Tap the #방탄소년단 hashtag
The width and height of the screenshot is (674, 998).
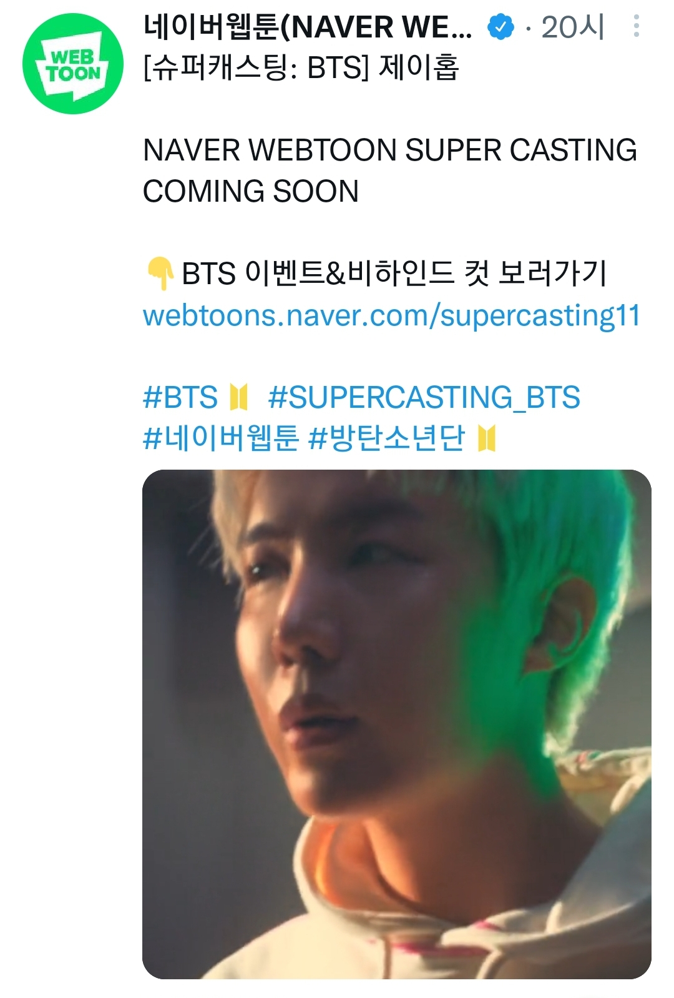click(x=387, y=438)
